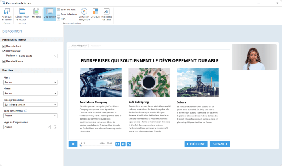Screen dimensions: 282x166
Task: Open Sélectionner le lecteur menu
Action: coord(22,15)
